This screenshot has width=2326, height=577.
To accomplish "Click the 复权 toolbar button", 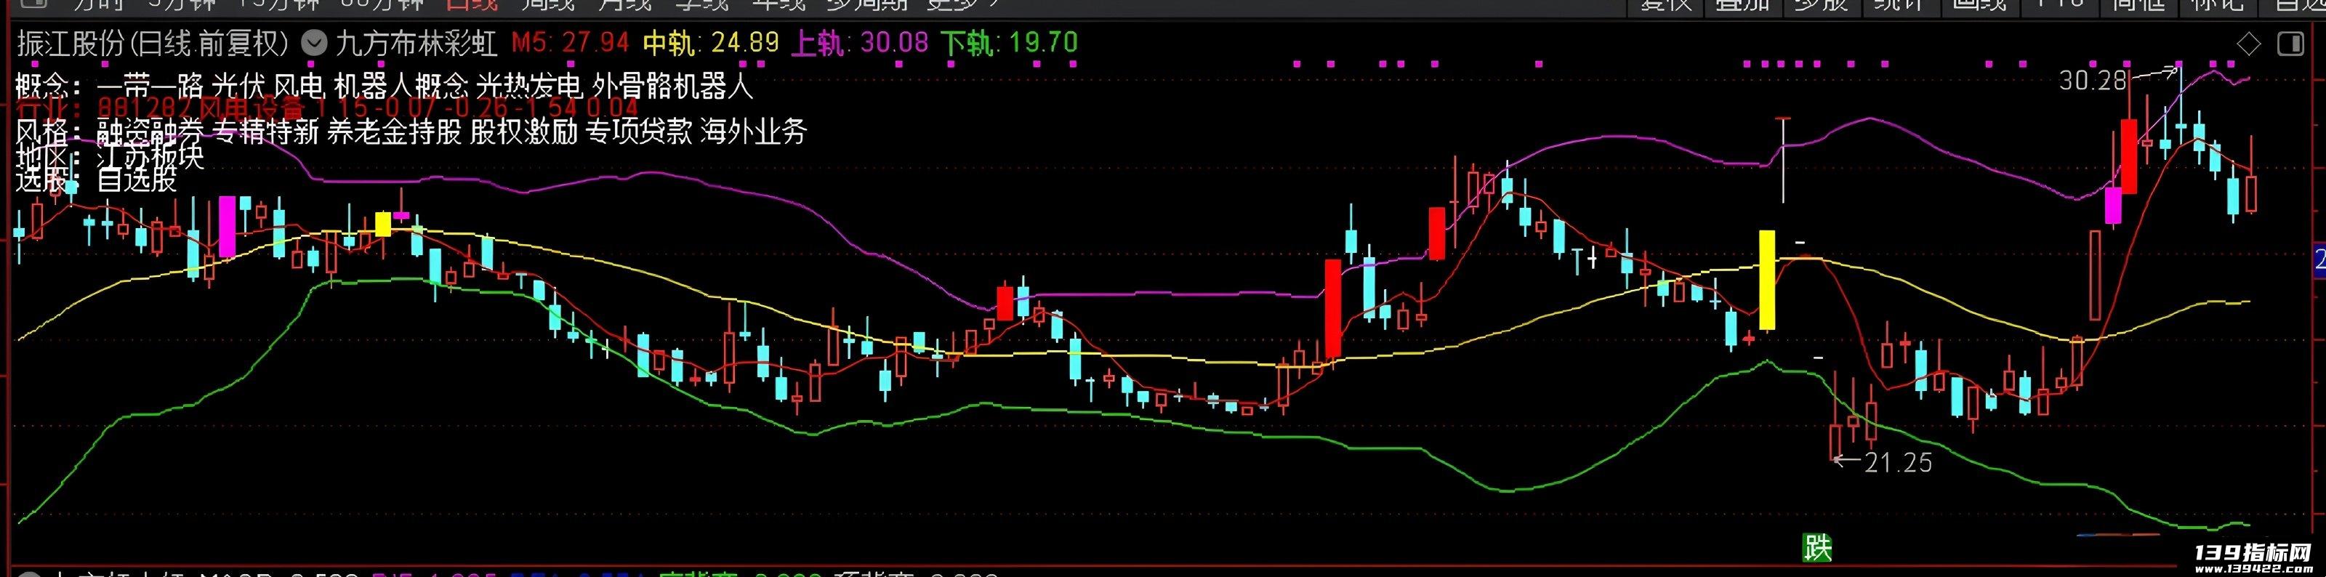I will [x=1666, y=5].
